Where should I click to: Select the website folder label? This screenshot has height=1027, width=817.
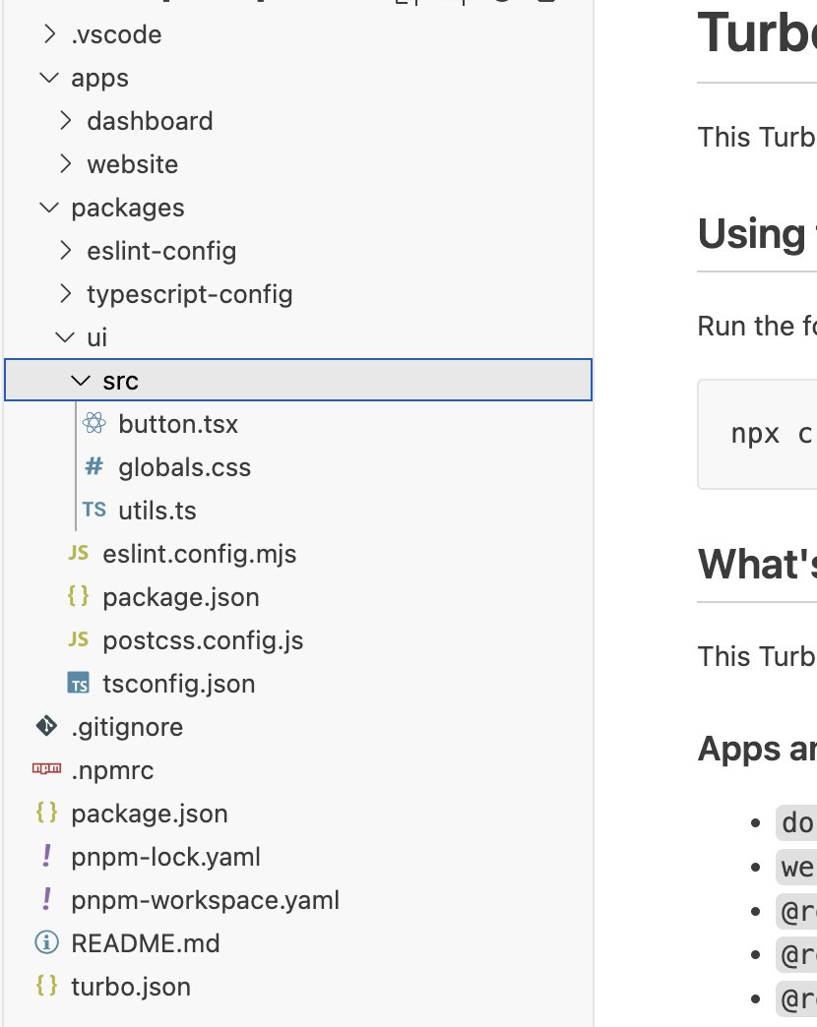click(132, 163)
